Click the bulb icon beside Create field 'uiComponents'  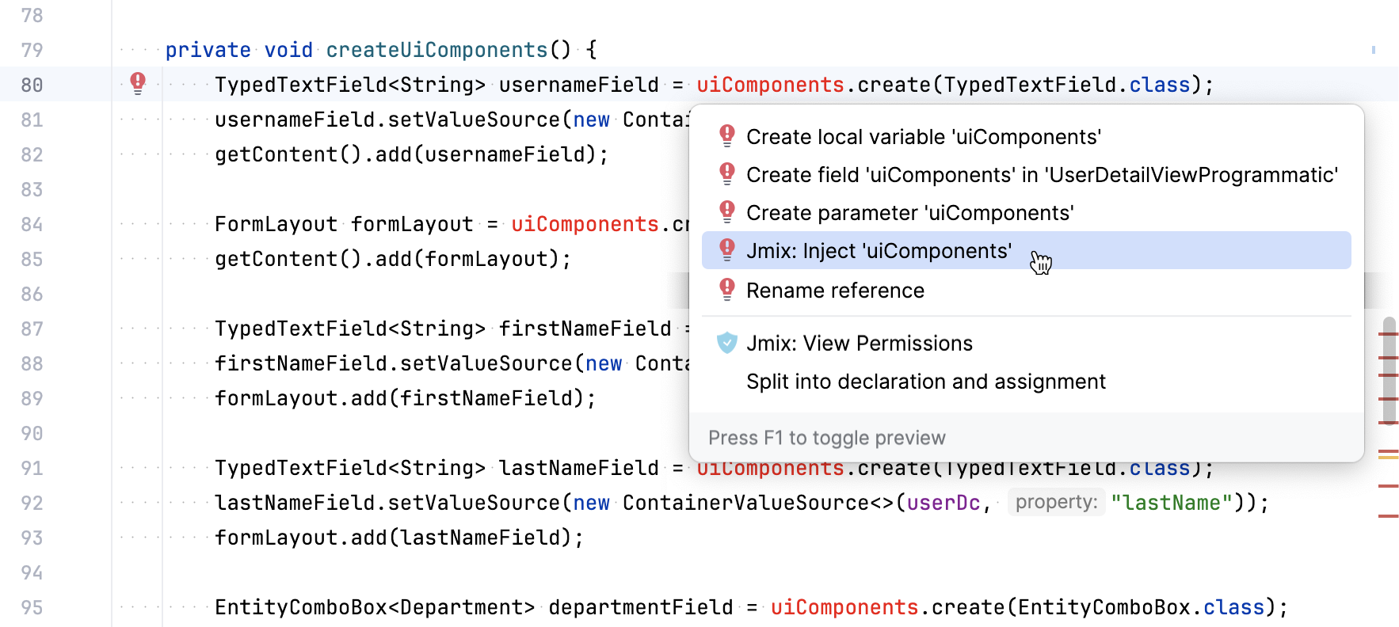coord(726,174)
